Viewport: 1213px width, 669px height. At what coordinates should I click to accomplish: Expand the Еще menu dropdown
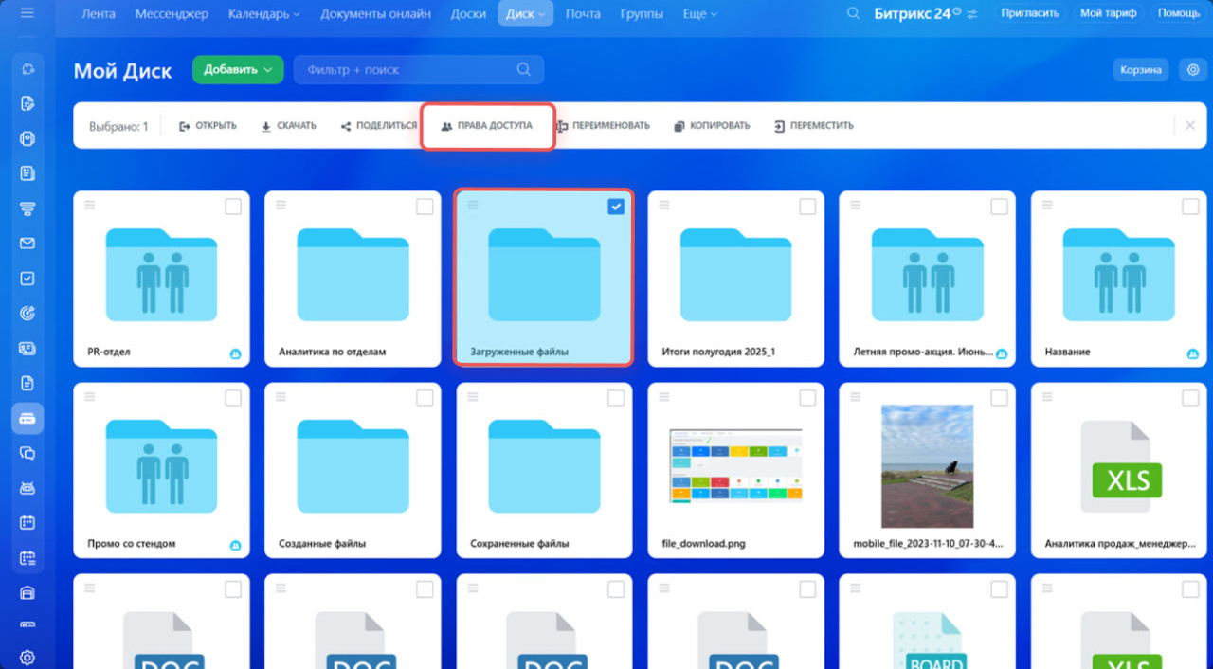699,13
